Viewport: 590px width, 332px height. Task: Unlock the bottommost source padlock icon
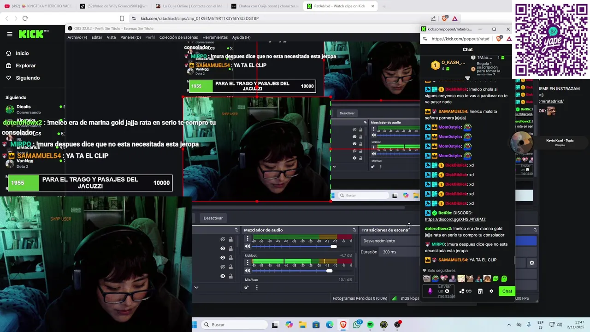[230, 276]
